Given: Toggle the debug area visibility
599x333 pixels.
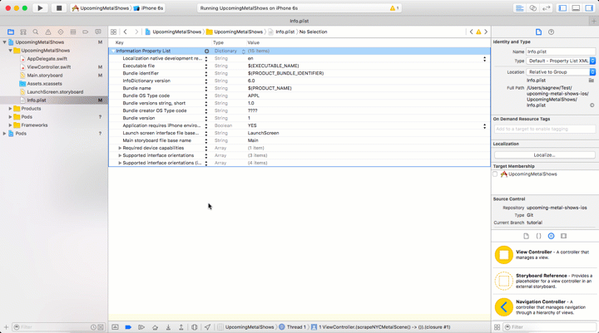Looking at the screenshot, I should (x=576, y=8).
